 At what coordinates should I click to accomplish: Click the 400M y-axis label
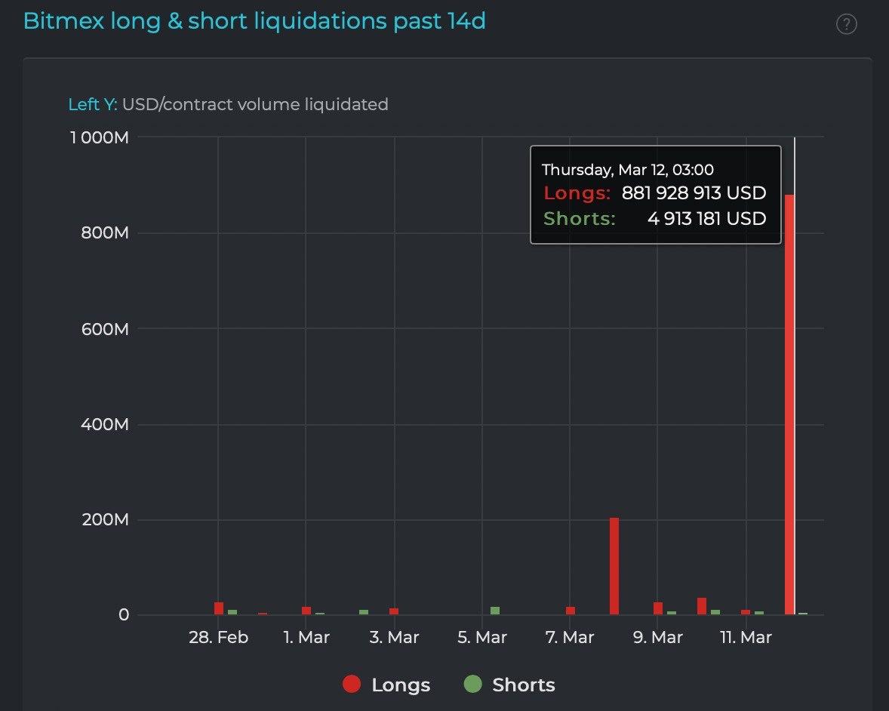104,424
